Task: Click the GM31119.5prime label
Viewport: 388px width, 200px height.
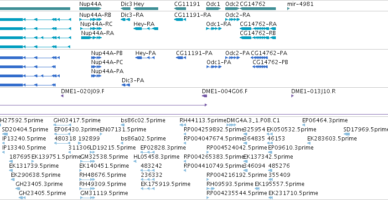Action: [x=104, y=193]
